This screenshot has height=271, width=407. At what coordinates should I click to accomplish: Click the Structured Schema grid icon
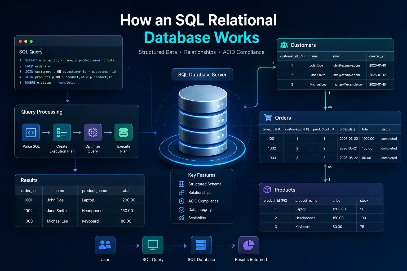(x=182, y=184)
